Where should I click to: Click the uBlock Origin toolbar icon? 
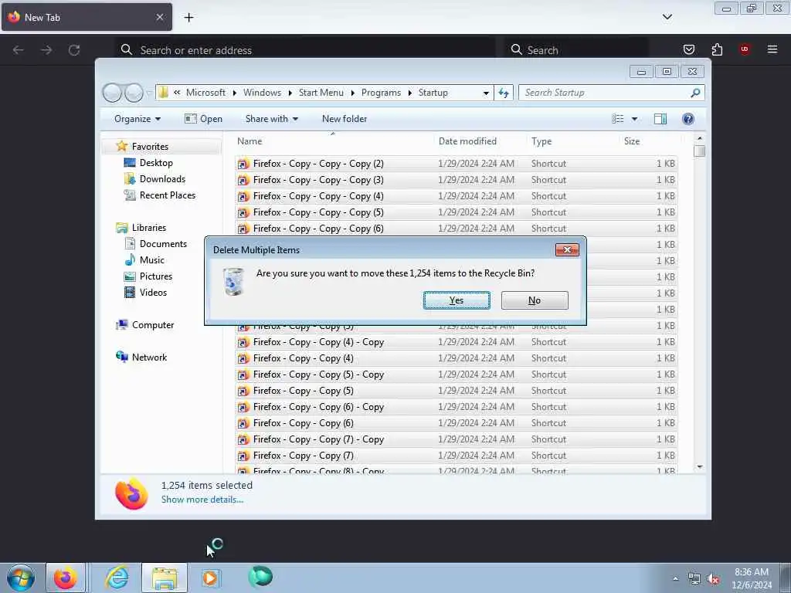tap(744, 49)
